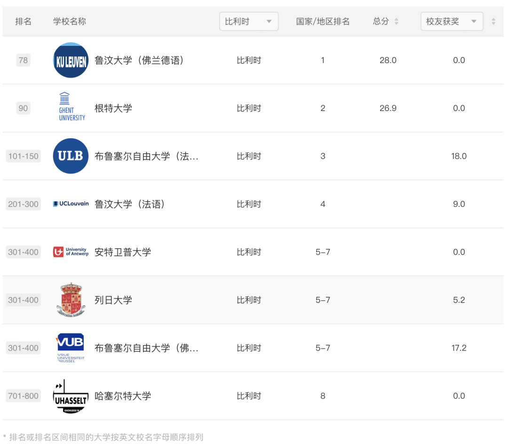
Task: Click alumni award 0.0 in 根特大学 row
Action: click(459, 108)
